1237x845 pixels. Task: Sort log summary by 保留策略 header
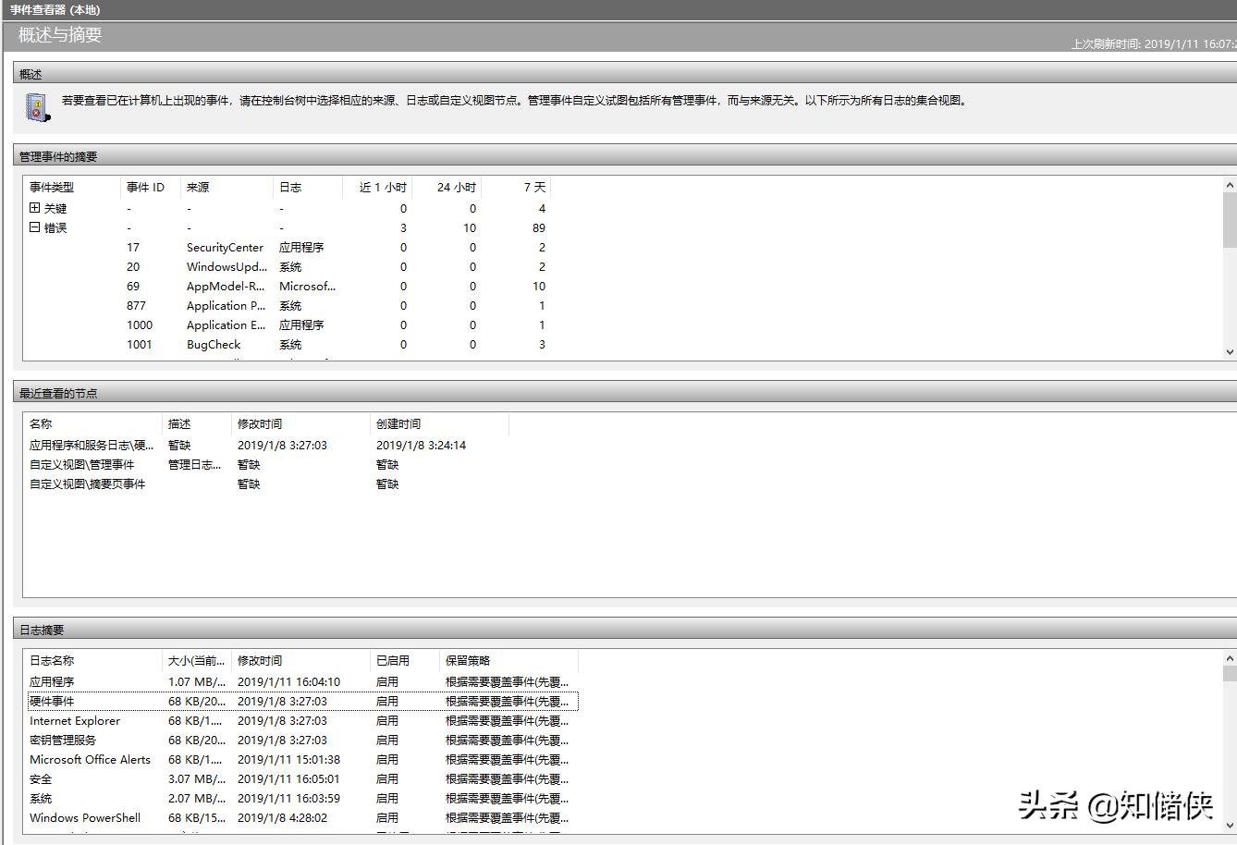pyautogui.click(x=508, y=660)
